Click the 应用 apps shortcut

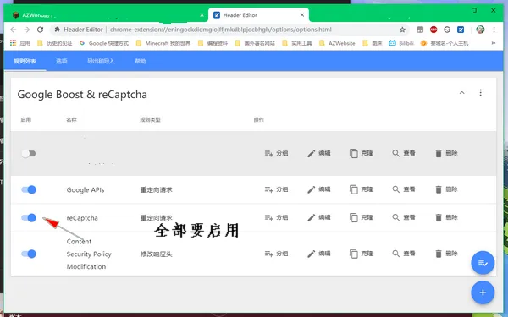coord(20,43)
